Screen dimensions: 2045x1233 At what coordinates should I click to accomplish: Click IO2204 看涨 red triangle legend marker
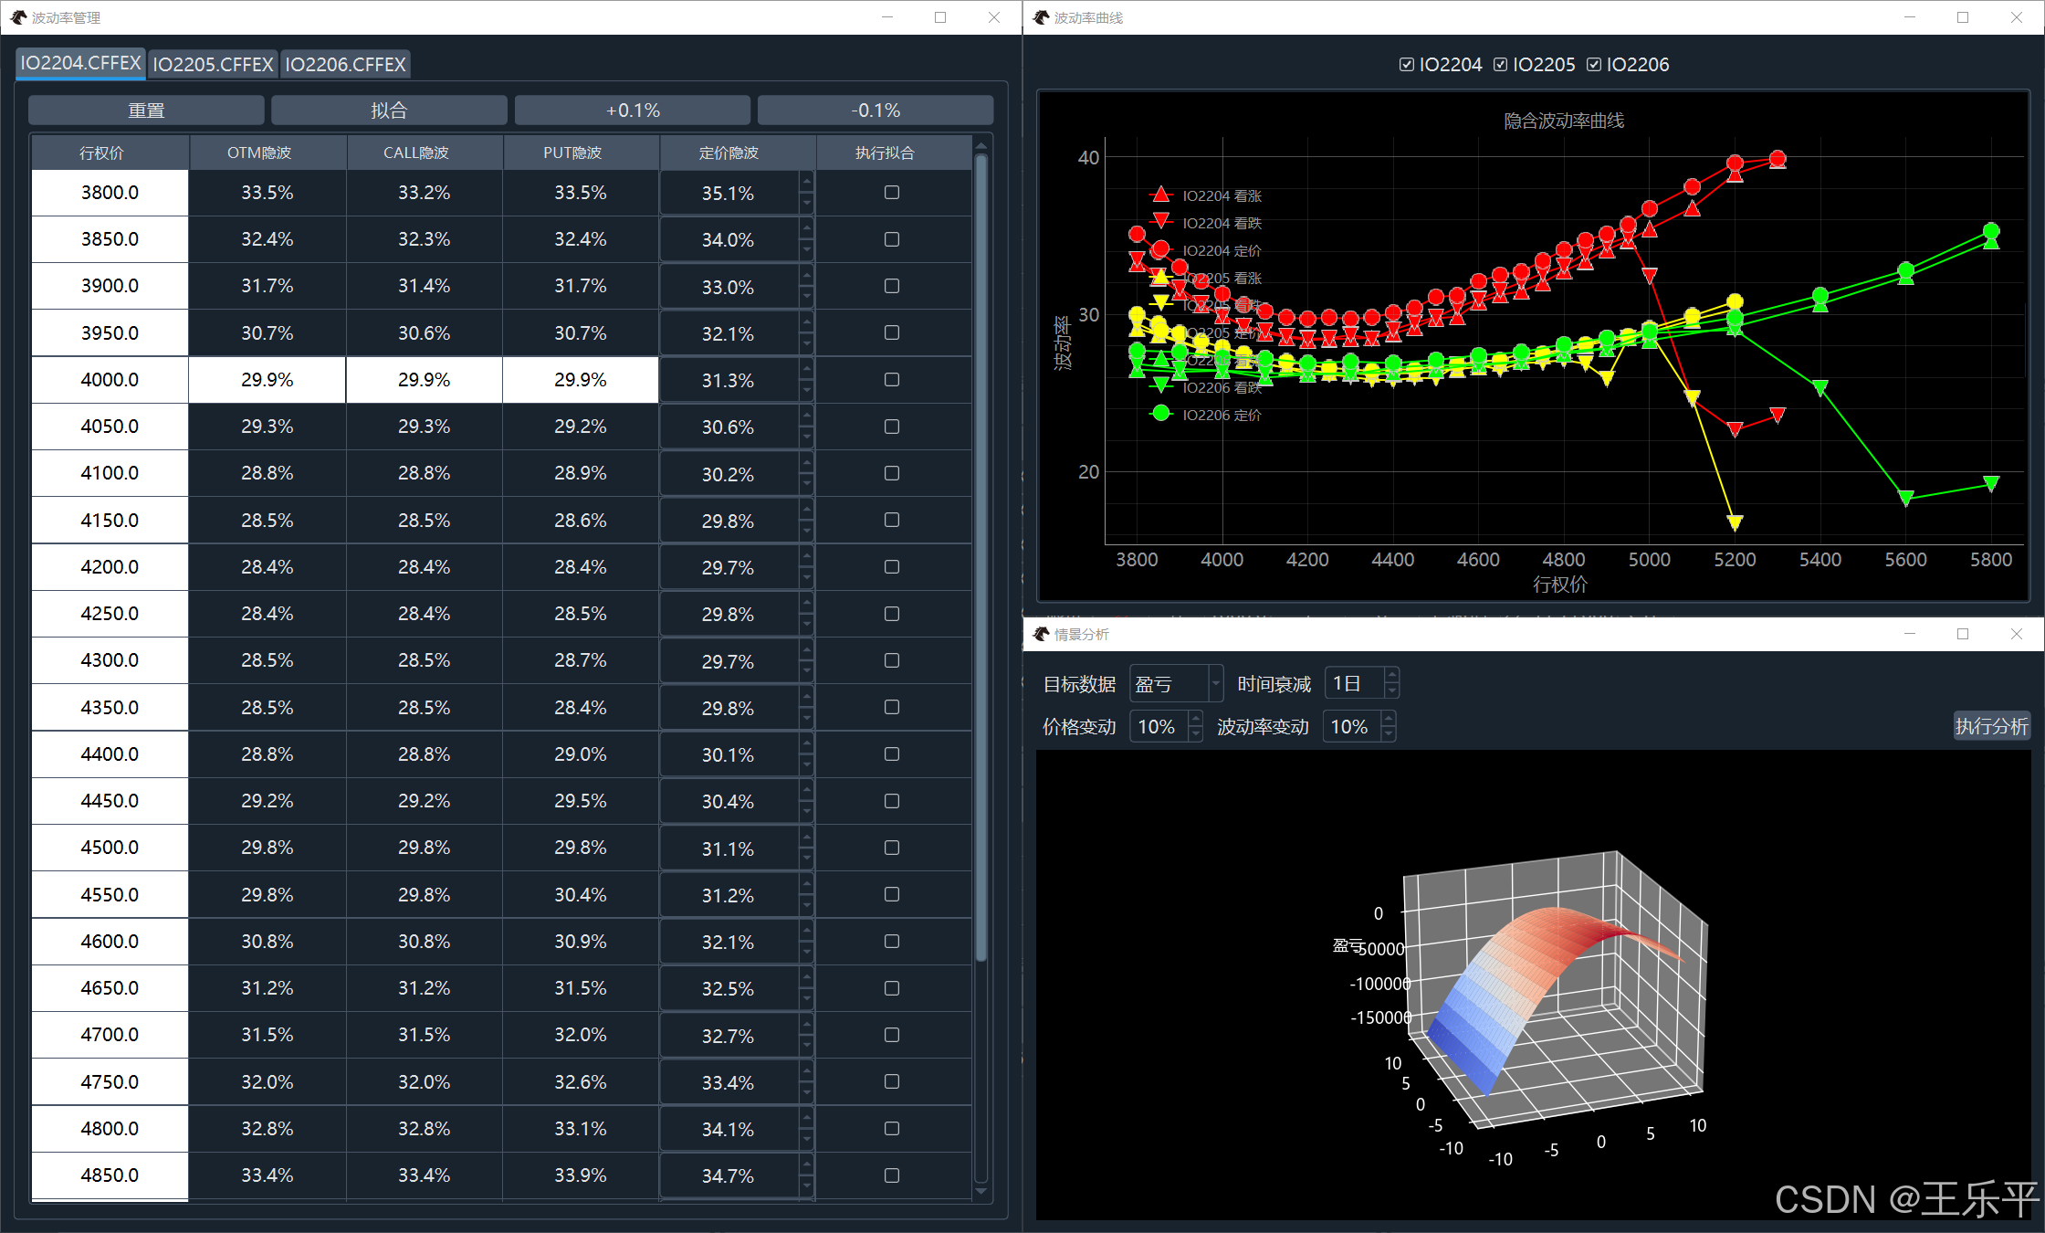(1160, 195)
